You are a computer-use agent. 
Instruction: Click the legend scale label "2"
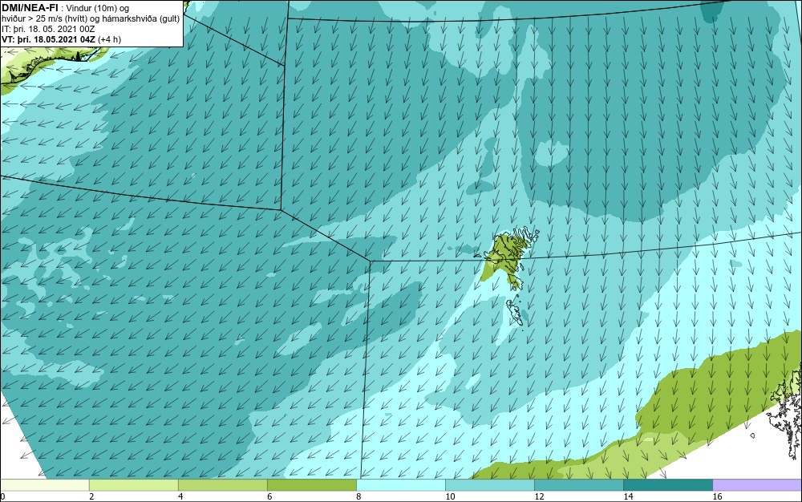pyautogui.click(x=91, y=497)
